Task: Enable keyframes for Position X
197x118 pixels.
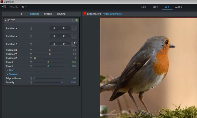Action: click(x=31, y=50)
